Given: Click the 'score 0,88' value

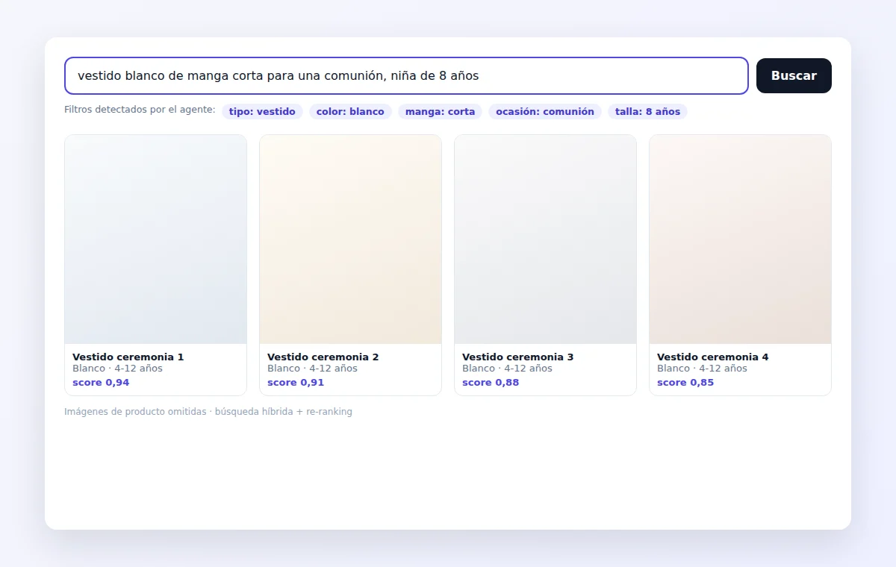Looking at the screenshot, I should point(491,383).
